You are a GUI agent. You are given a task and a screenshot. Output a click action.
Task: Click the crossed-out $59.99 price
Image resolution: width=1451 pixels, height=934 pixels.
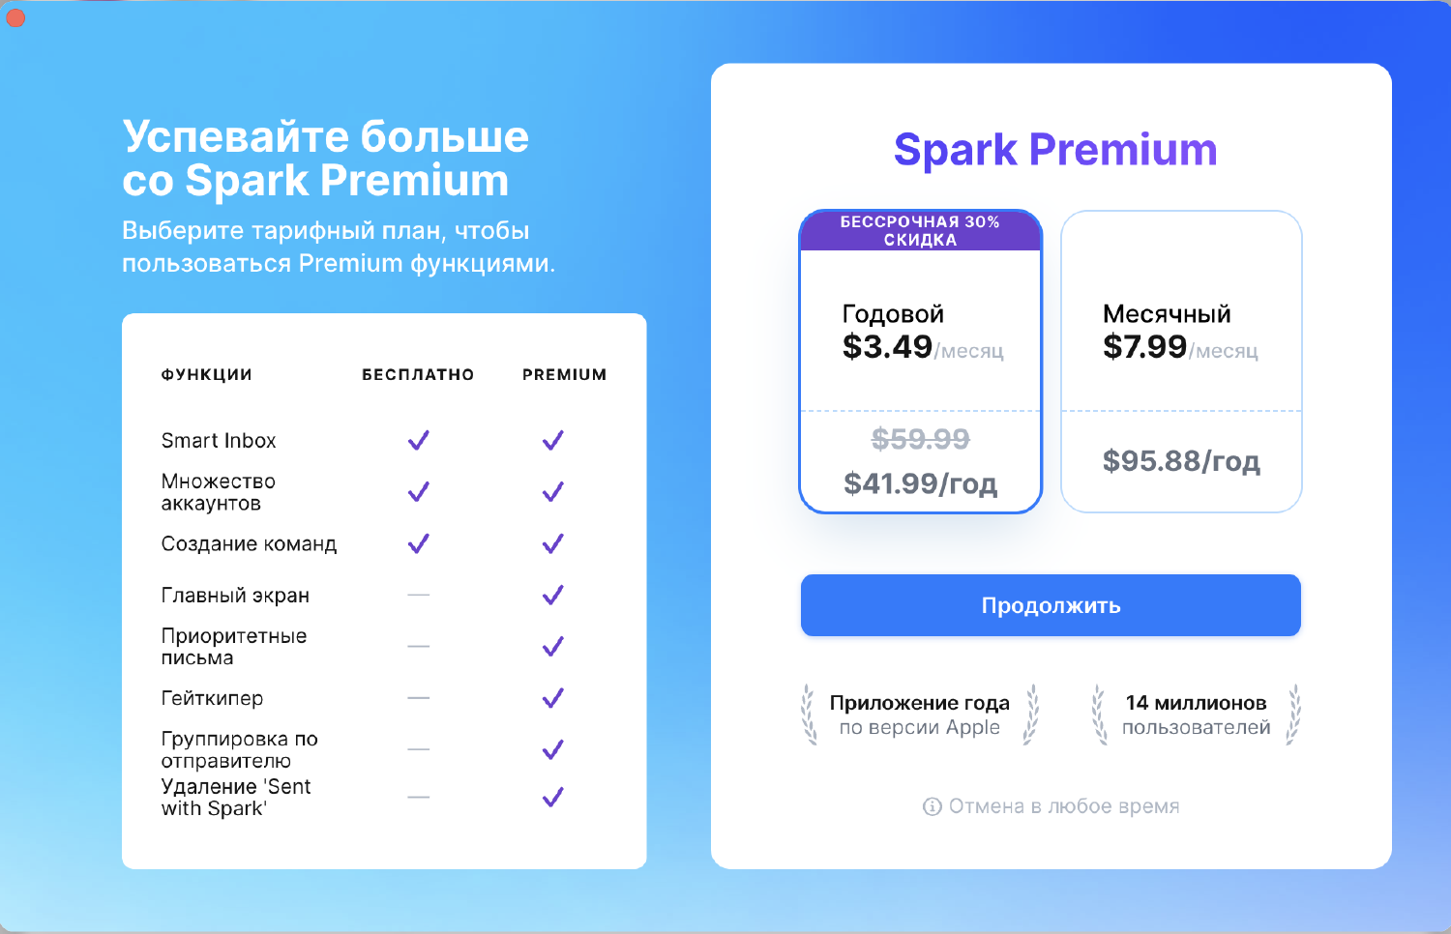[x=920, y=440]
